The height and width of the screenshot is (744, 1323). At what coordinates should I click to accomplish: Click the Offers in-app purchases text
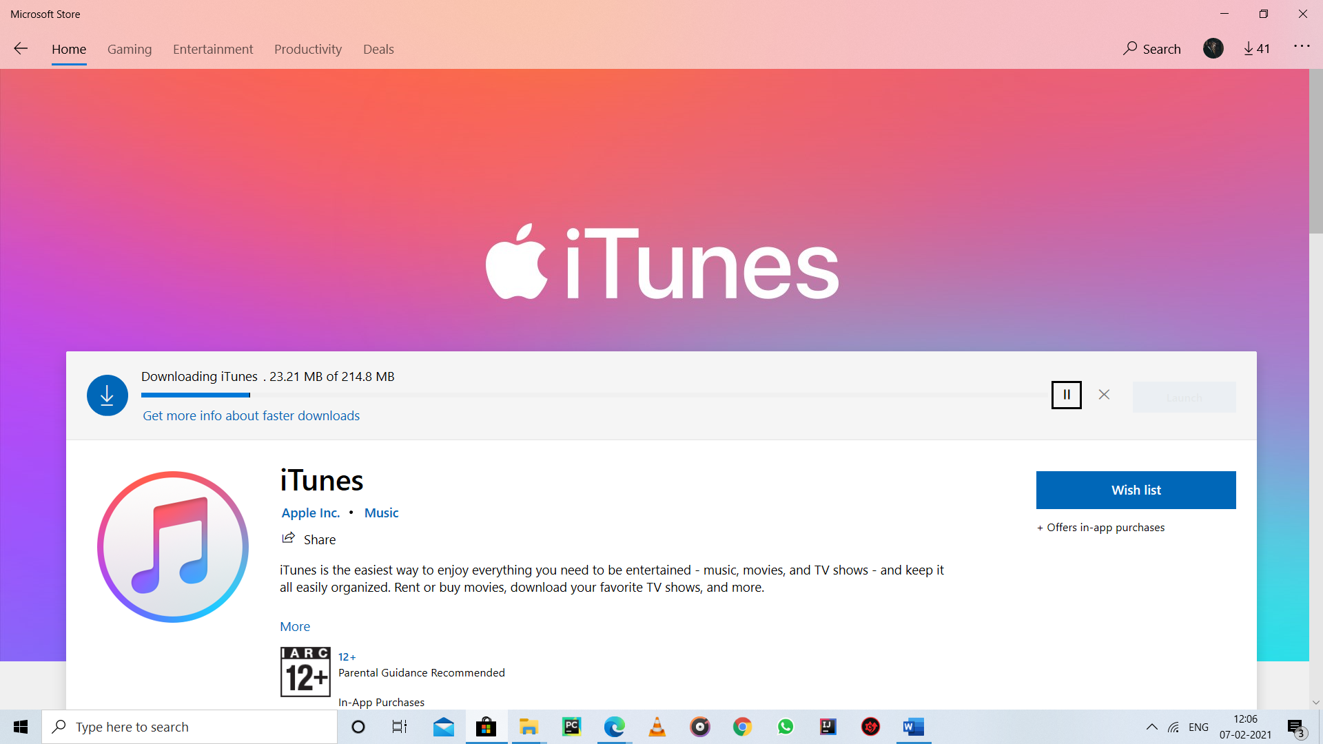point(1100,528)
